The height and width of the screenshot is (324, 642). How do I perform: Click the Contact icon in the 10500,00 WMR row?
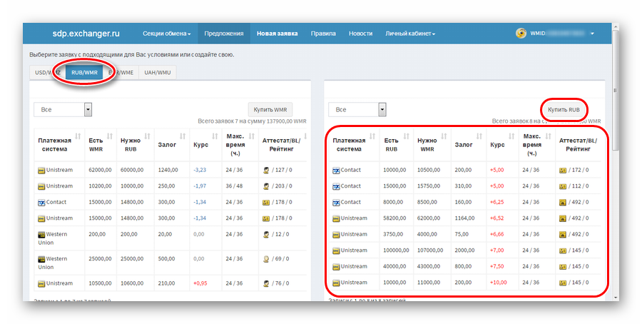coord(336,171)
